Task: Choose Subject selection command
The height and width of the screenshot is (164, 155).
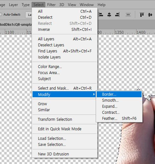Action: point(65,79)
